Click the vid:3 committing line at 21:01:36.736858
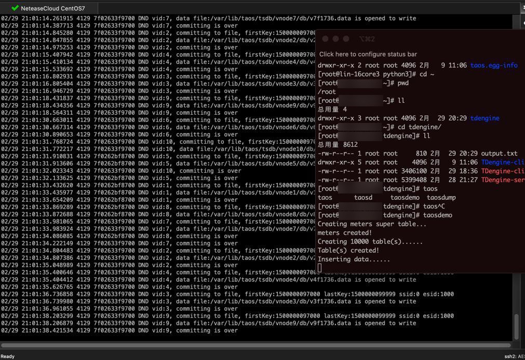The height and width of the screenshot is (360, 525). pyautogui.click(x=227, y=294)
